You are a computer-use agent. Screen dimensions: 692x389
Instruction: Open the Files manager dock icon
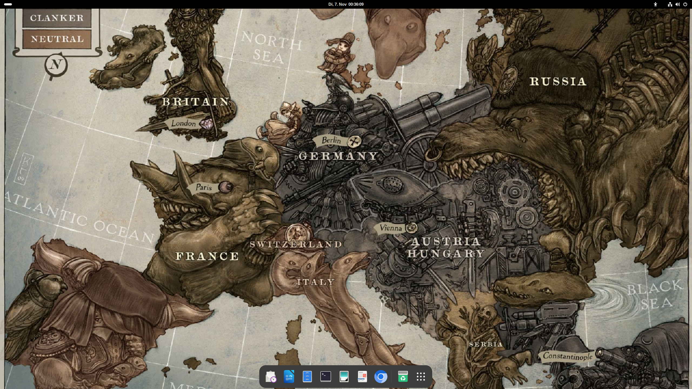click(x=307, y=377)
